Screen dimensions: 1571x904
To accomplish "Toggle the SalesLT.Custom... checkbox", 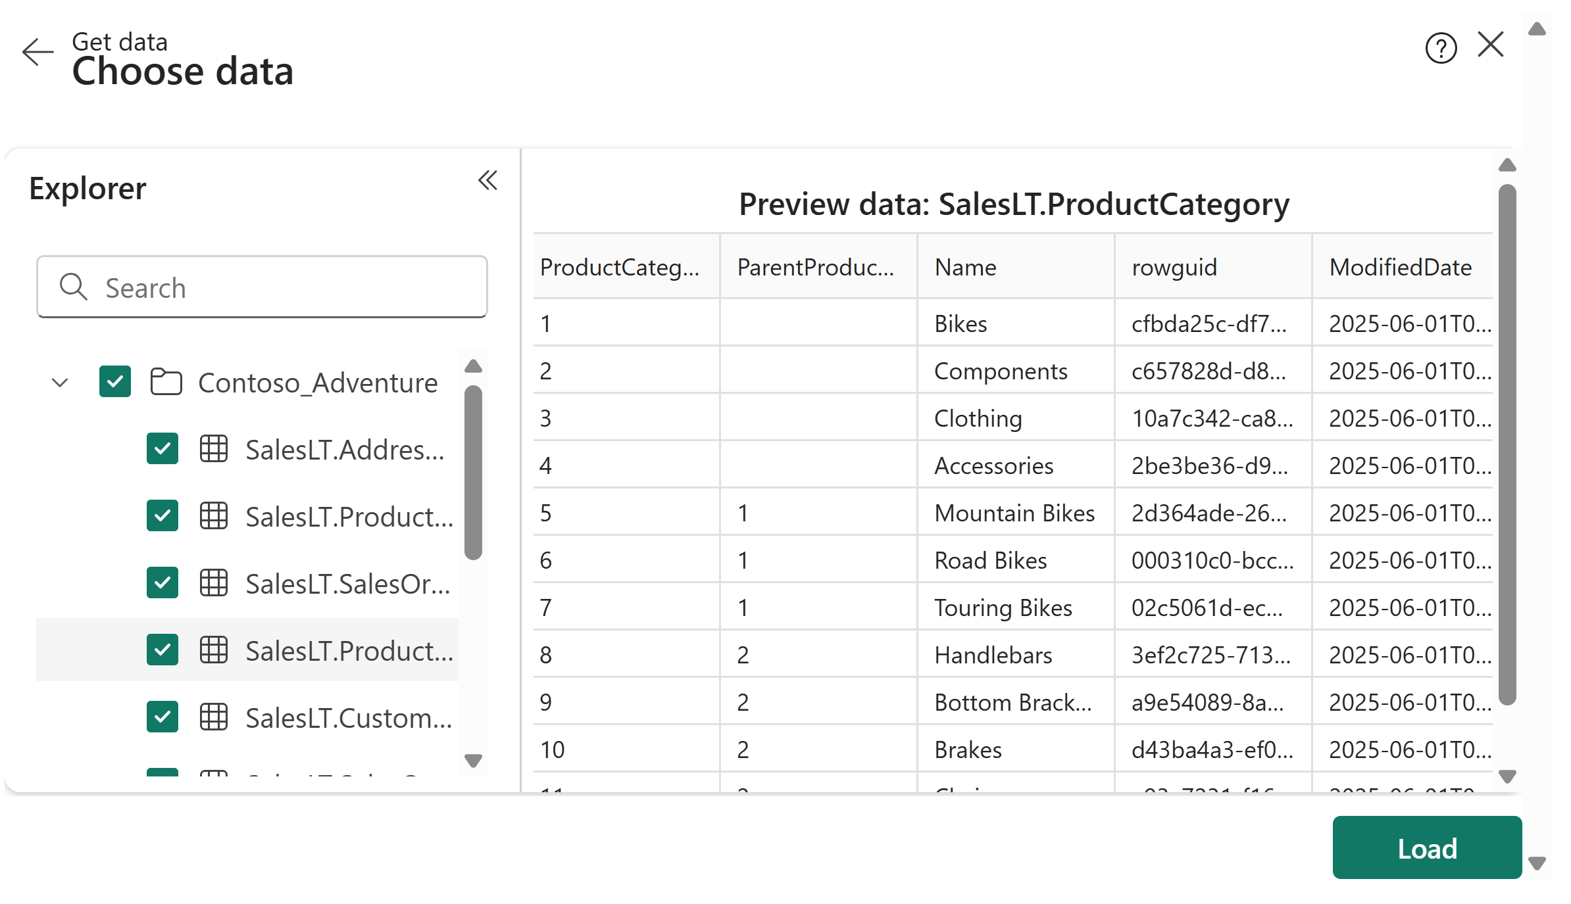I will [x=162, y=717].
